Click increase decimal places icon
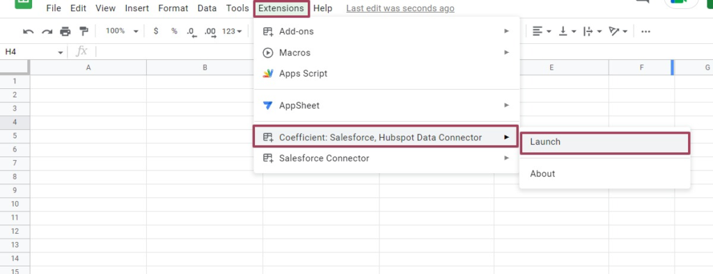 tap(210, 32)
